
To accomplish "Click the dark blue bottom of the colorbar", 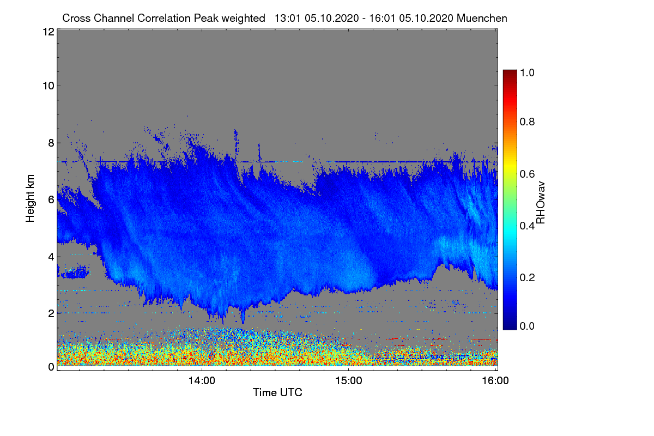I will (x=509, y=326).
